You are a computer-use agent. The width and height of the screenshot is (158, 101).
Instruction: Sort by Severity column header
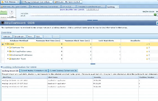coord(116,77)
